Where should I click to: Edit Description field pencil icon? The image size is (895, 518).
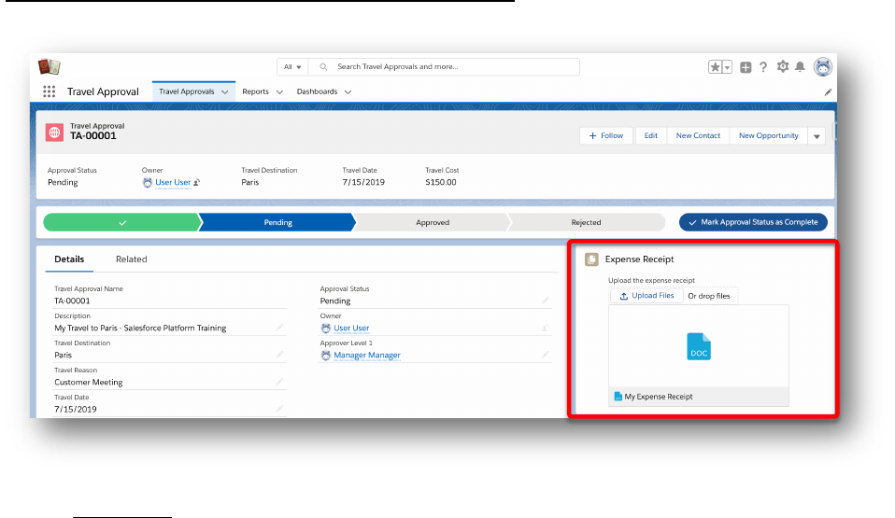[279, 328]
